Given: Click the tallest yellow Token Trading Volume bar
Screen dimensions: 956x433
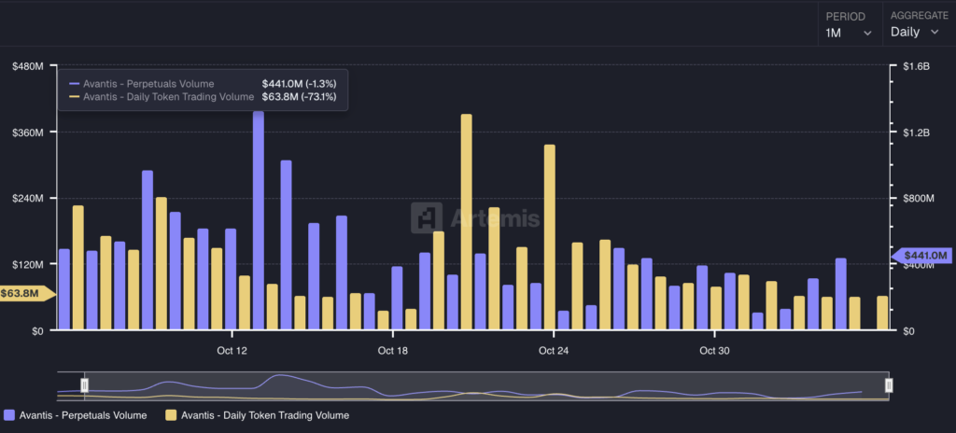Looking at the screenshot, I should pyautogui.click(x=466, y=222).
